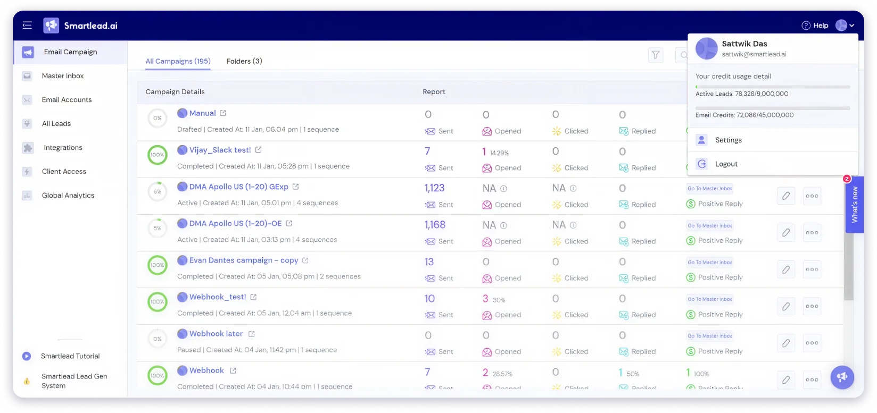Open external link icon for Vijay_Slack test!
The image size is (877, 413).
[258, 150]
